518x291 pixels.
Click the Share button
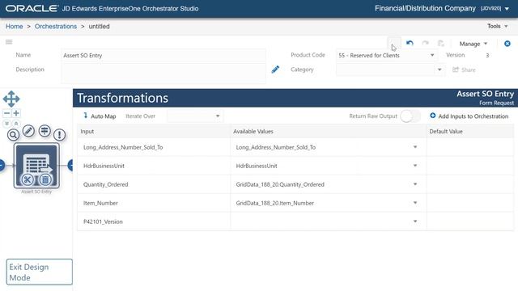pos(464,70)
